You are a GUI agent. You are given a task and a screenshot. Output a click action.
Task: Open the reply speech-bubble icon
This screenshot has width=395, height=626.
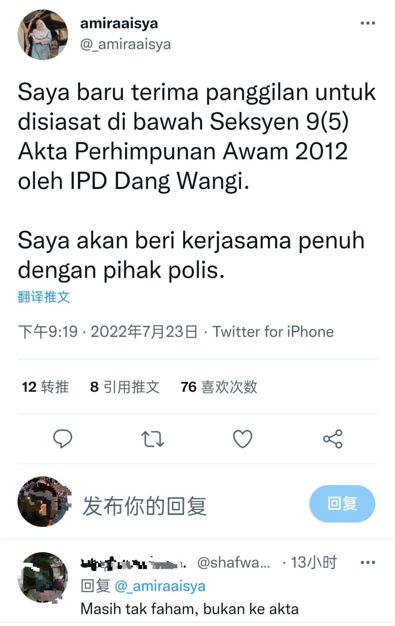(x=62, y=439)
